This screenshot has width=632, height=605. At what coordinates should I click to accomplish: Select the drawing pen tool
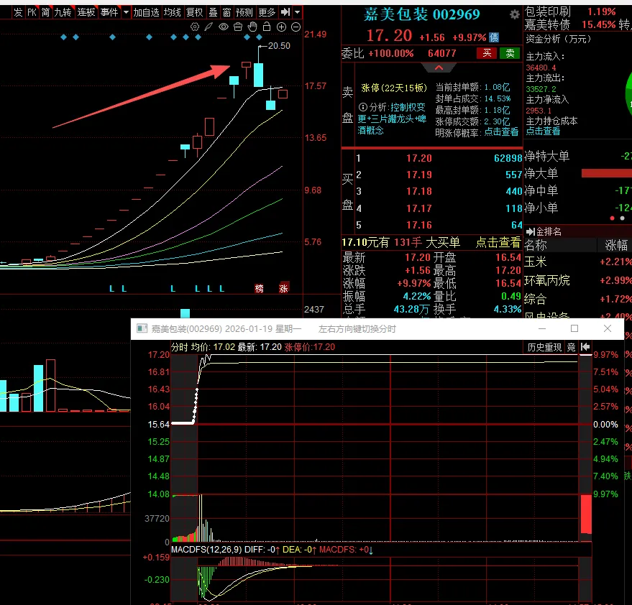(x=209, y=27)
